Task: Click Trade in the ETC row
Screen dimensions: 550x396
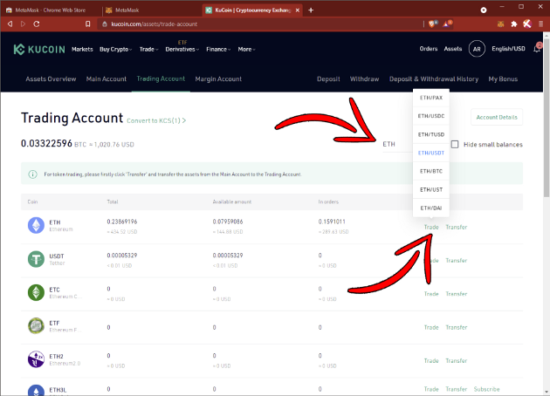Action: click(431, 294)
